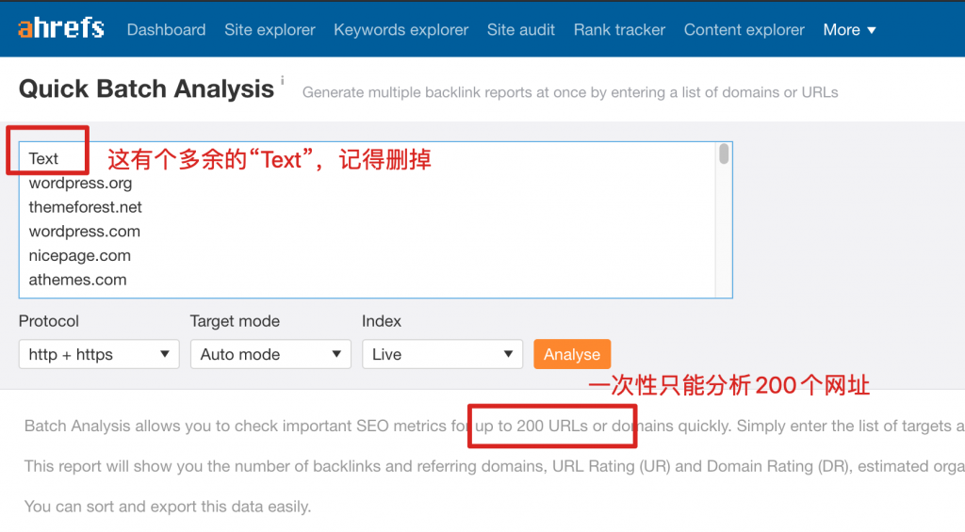965x532 pixels.
Task: Click the wordpress.org line in the list
Action: pos(80,183)
